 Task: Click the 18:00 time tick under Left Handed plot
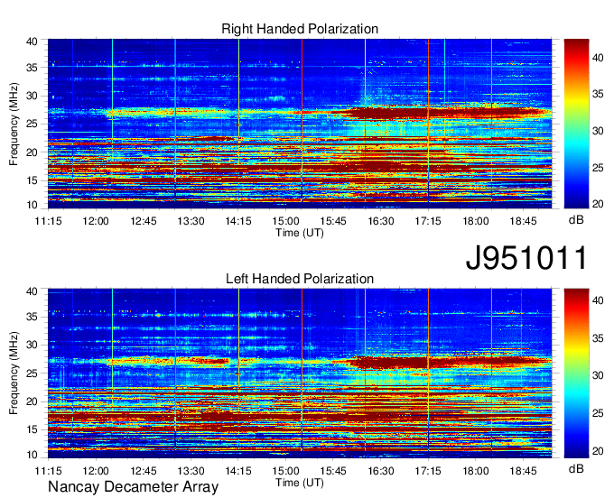point(476,471)
